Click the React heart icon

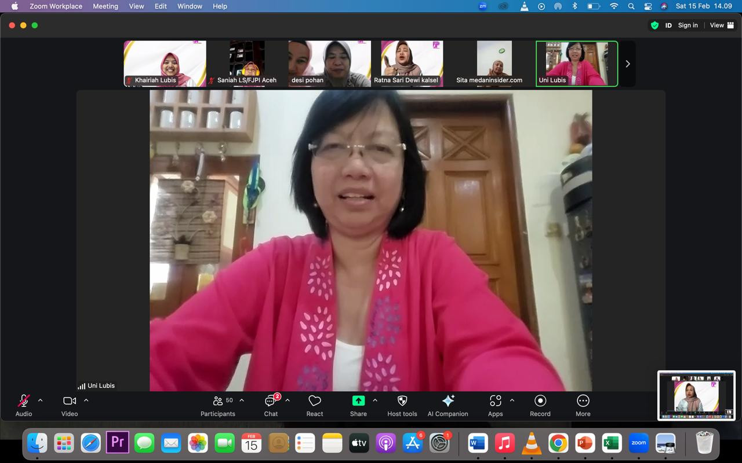(x=315, y=405)
